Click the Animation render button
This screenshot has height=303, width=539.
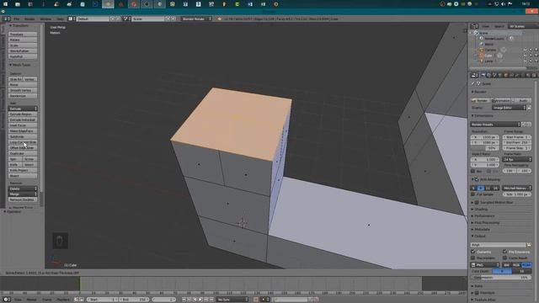coord(501,100)
